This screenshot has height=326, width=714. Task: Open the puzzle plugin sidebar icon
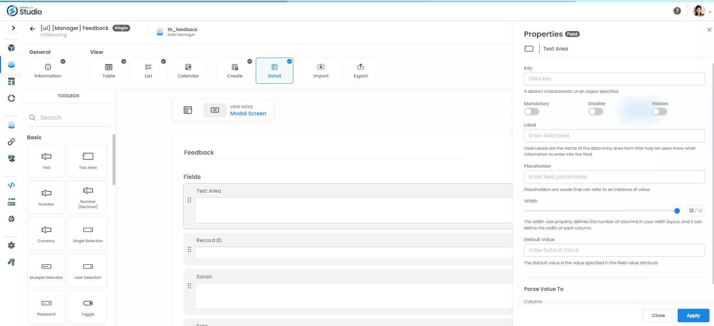pos(12,159)
